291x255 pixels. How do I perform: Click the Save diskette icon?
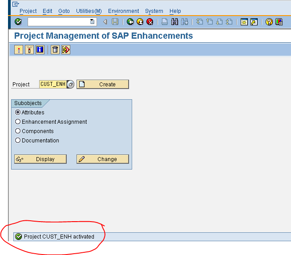tap(115, 22)
